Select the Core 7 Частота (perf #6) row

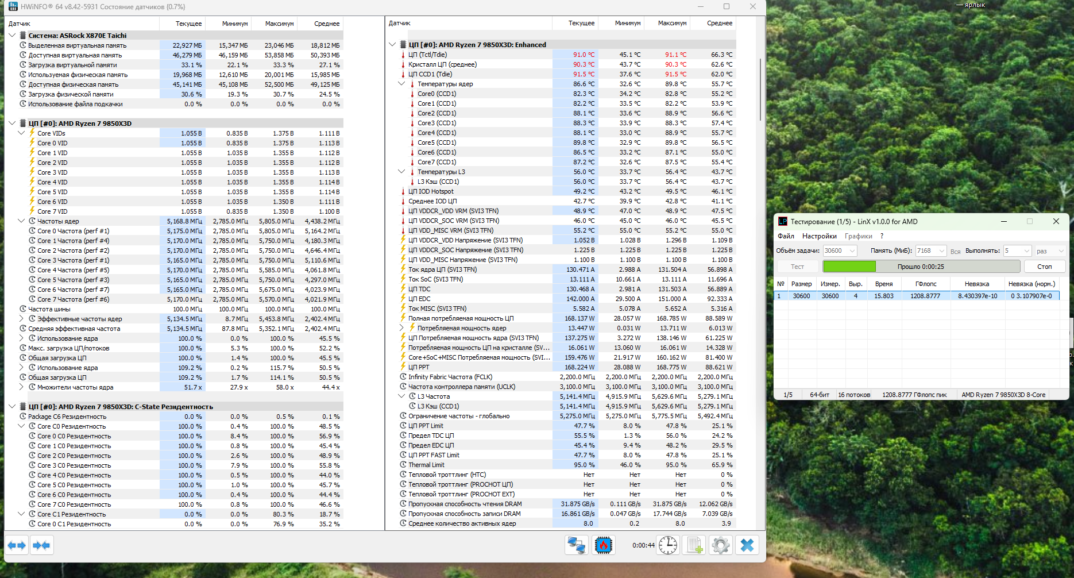pyautogui.click(x=175, y=299)
